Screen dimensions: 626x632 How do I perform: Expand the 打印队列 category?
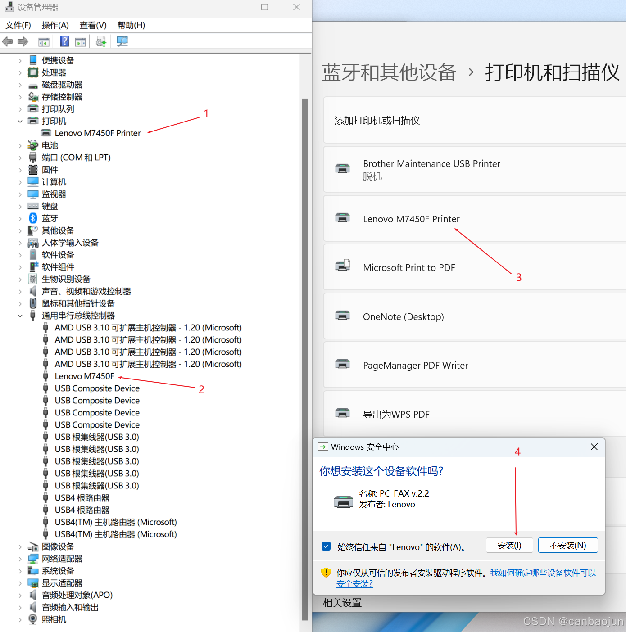tap(20, 109)
